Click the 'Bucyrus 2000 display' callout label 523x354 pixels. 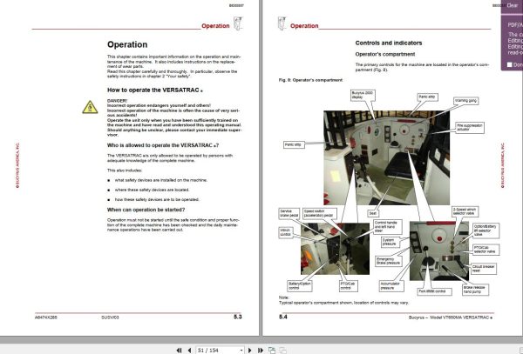[363, 95]
